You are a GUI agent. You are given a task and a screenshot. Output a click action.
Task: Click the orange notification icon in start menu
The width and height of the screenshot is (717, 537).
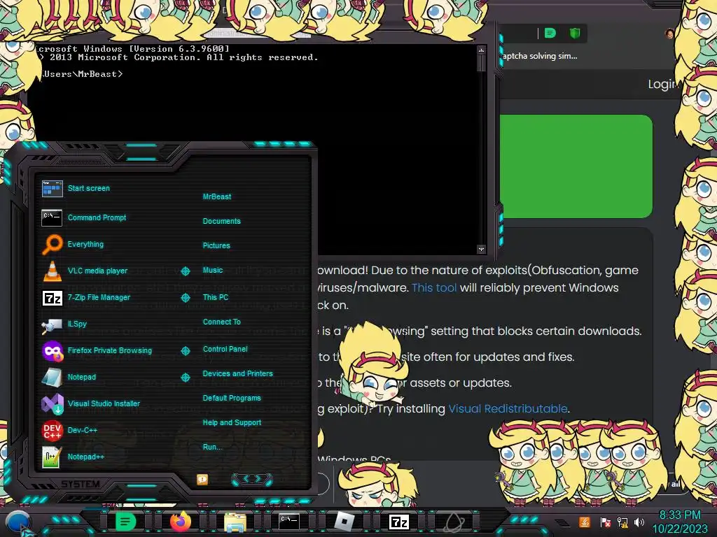202,479
